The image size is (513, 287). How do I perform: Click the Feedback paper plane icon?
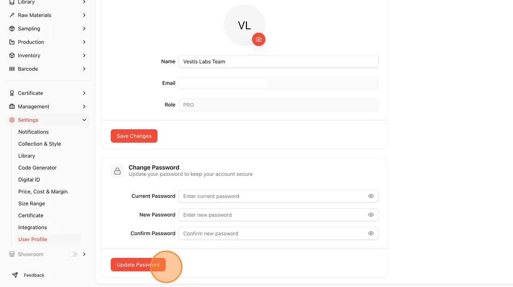click(15, 275)
